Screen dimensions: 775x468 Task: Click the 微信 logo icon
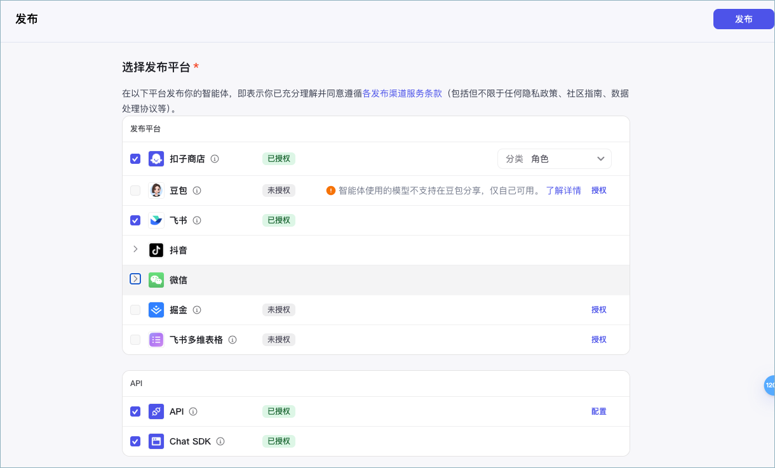coord(156,280)
